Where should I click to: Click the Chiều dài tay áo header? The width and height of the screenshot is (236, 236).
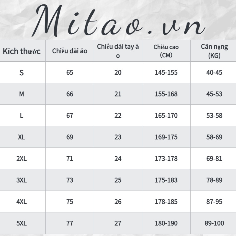tap(118, 51)
